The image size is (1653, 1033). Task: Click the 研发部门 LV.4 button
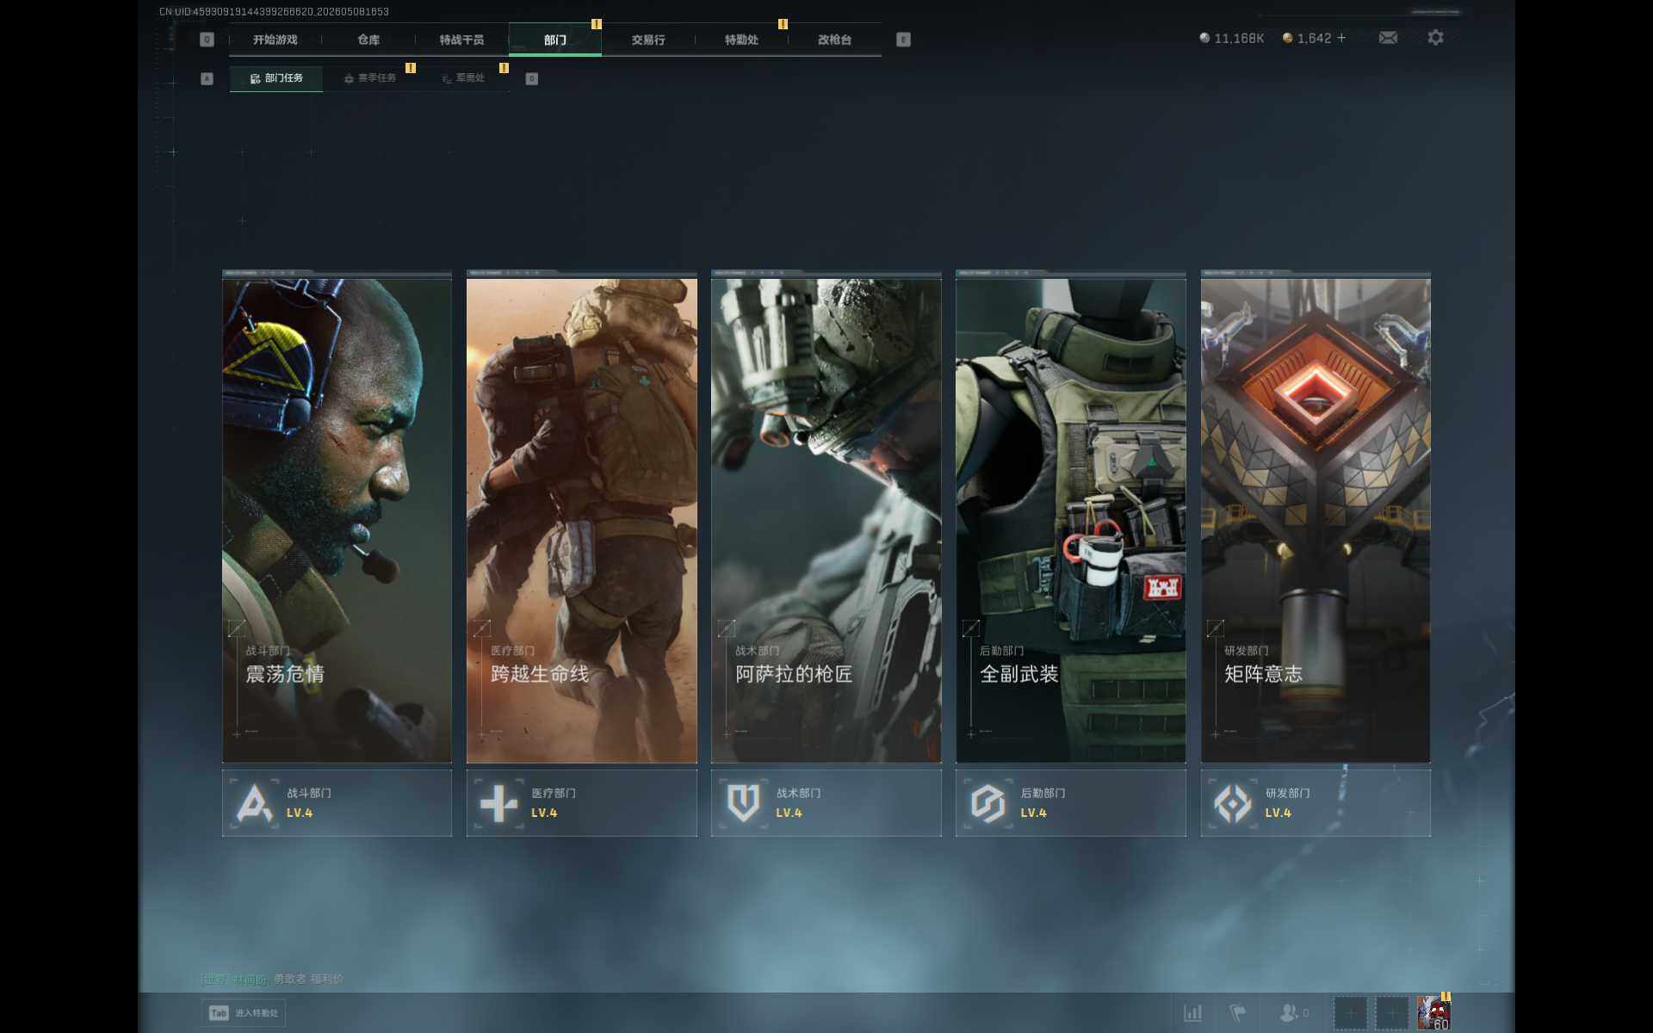coord(1316,803)
